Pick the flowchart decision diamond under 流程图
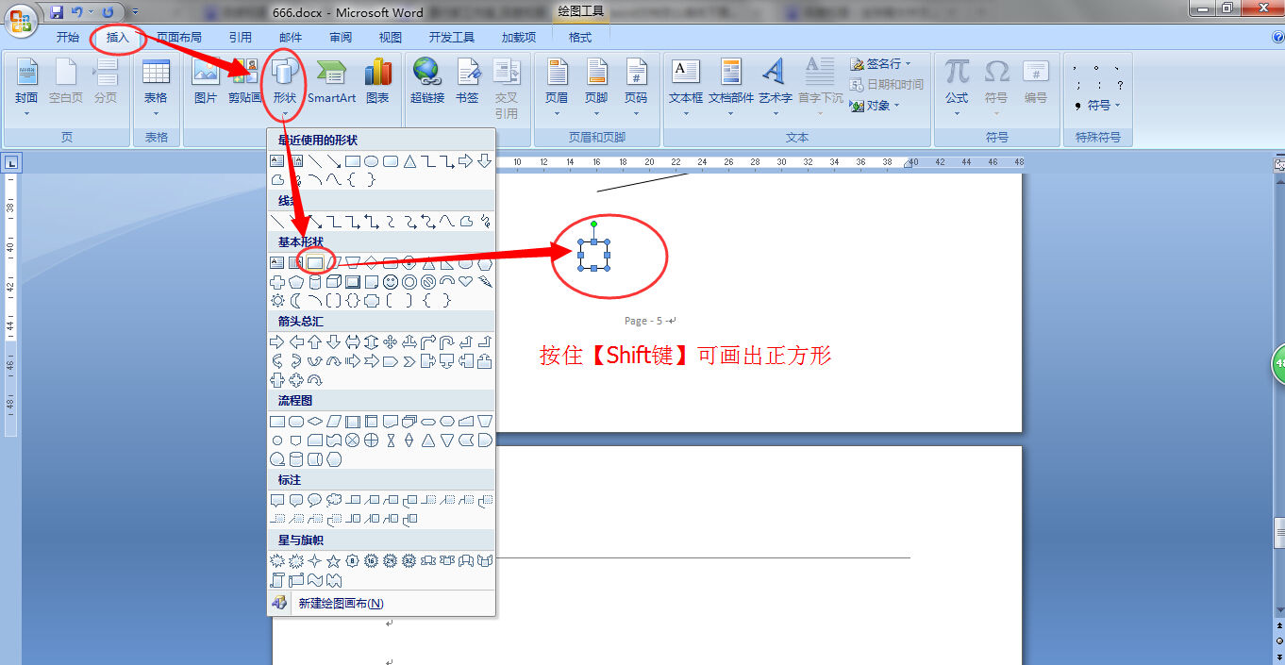Viewport: 1285px width, 665px height. coord(315,421)
